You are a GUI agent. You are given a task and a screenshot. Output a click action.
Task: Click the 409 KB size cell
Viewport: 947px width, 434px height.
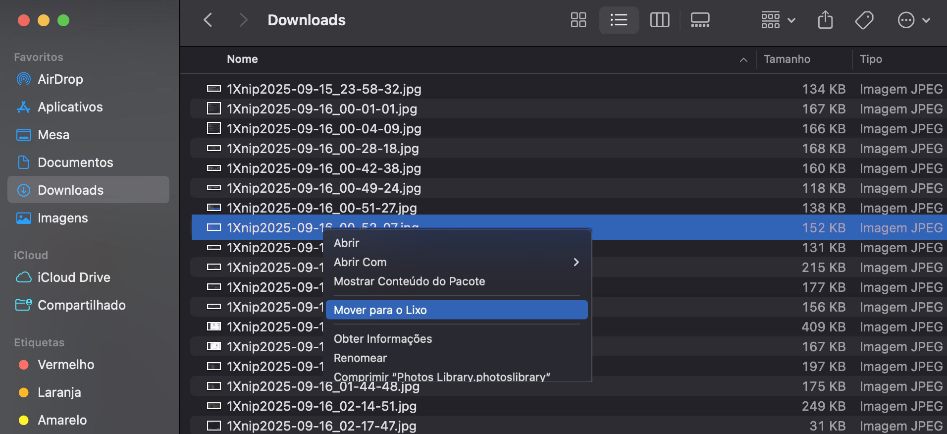click(x=823, y=327)
